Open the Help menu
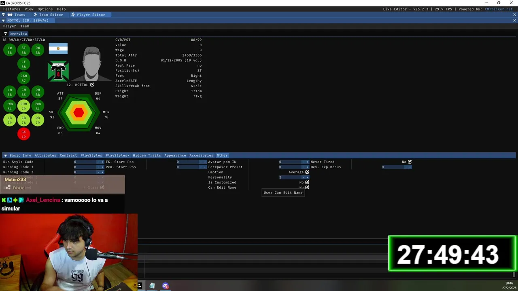This screenshot has width=518, height=291. pos(61,9)
